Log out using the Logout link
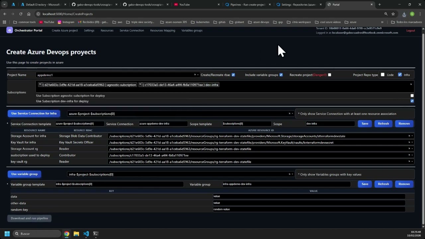The image size is (425, 239). pos(411,31)
